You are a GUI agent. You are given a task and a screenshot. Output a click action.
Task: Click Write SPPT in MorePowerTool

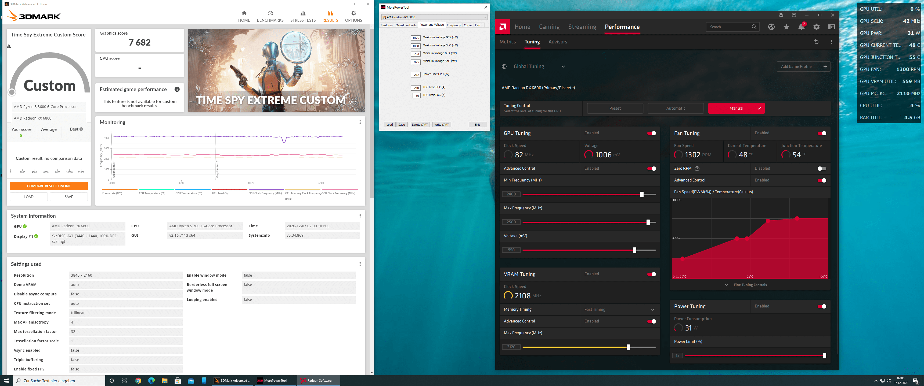coord(441,125)
